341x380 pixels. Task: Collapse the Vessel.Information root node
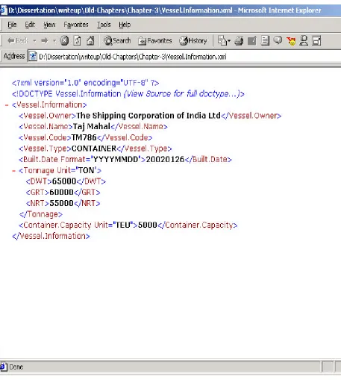click(7, 105)
